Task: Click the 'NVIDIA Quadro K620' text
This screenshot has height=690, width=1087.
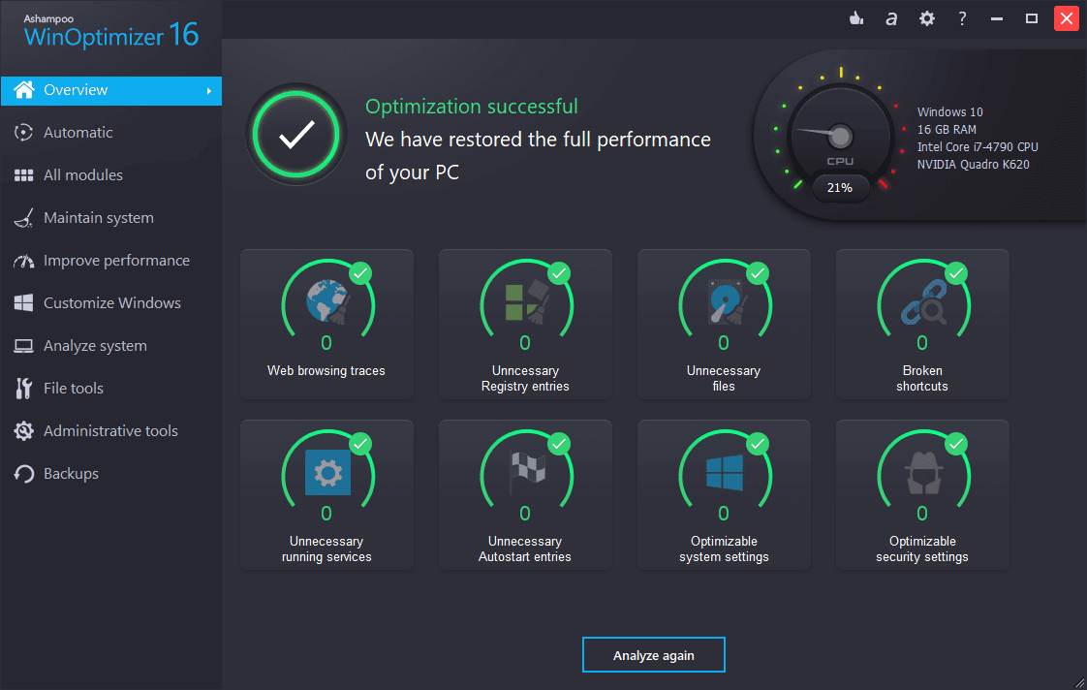Action: coord(974,165)
